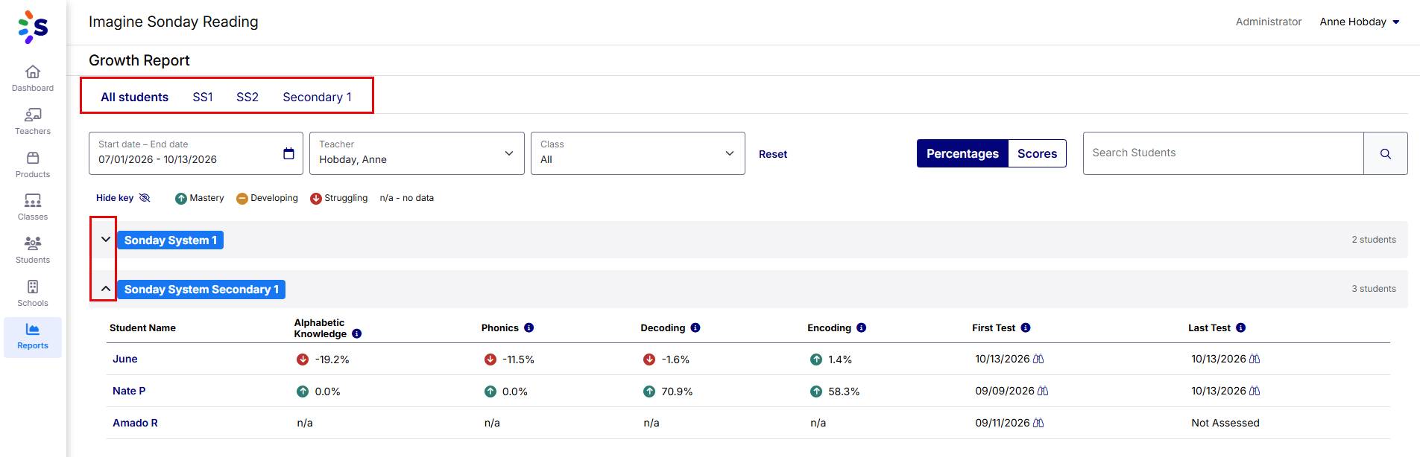Go to Teachers in sidebar
Viewport: 1420px width, 457px height.
(x=33, y=121)
